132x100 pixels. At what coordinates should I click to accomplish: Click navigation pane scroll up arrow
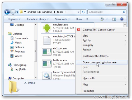click(x=36, y=24)
